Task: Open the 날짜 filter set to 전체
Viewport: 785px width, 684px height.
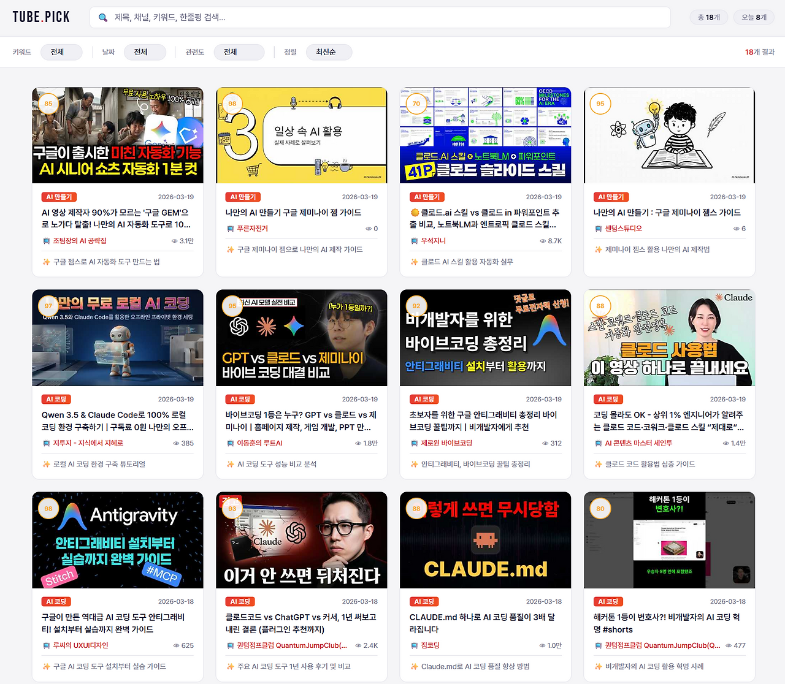Action: tap(145, 52)
